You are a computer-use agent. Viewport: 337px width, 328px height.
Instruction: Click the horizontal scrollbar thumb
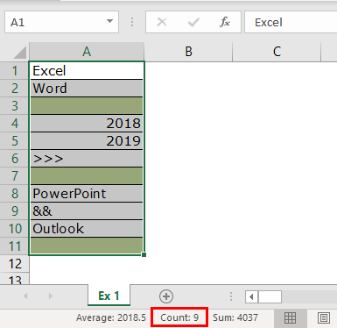click(x=270, y=297)
